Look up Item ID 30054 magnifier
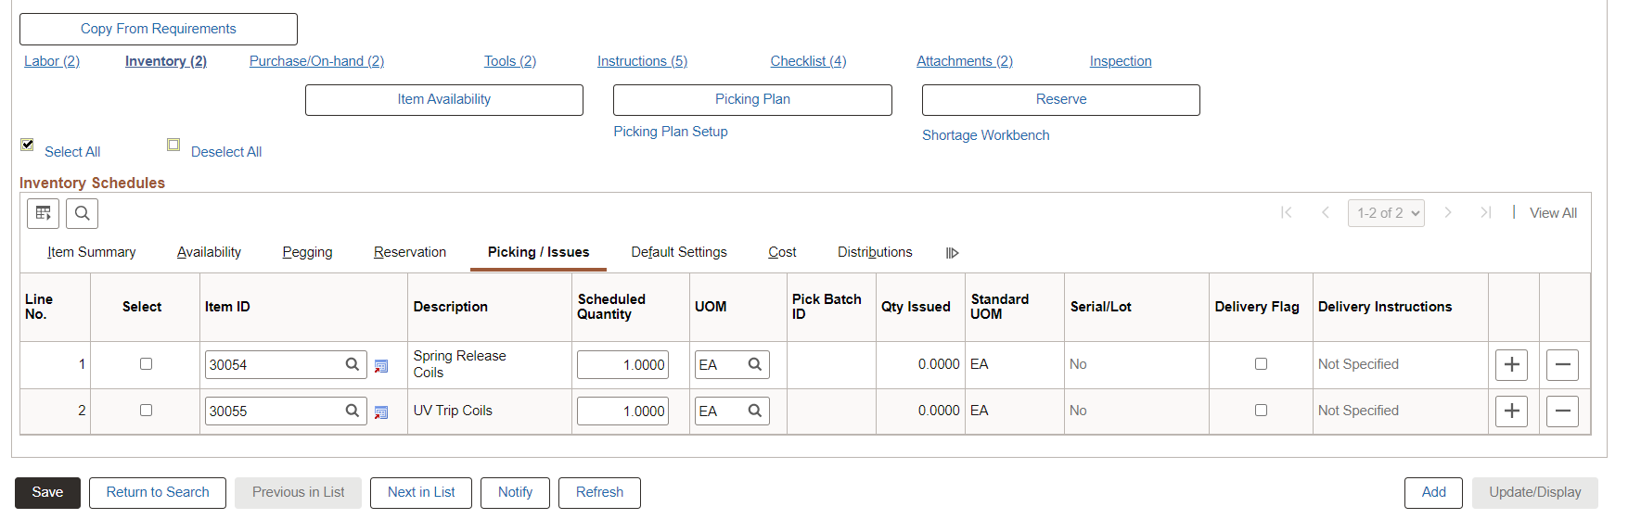Viewport: 1641px width, 519px height. [353, 364]
